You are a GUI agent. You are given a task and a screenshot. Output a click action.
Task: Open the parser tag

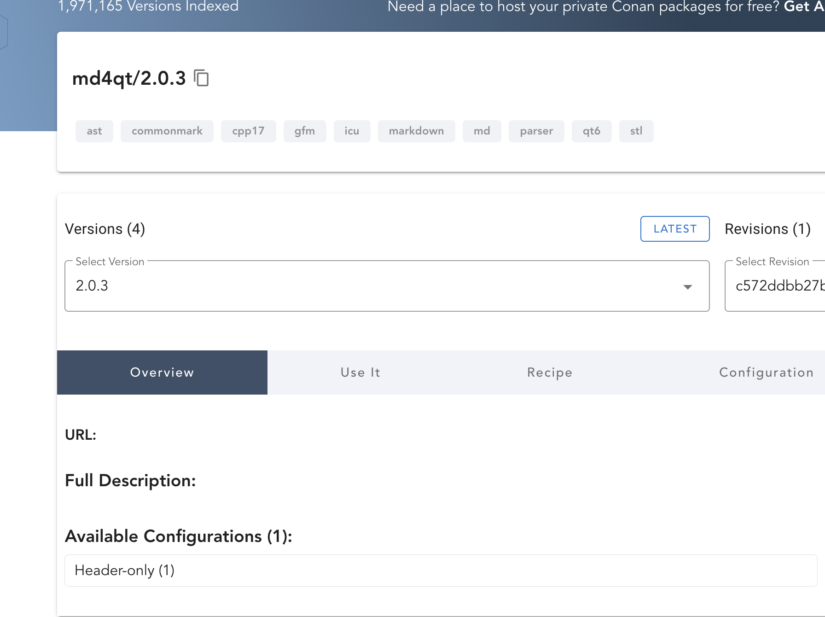(x=536, y=131)
